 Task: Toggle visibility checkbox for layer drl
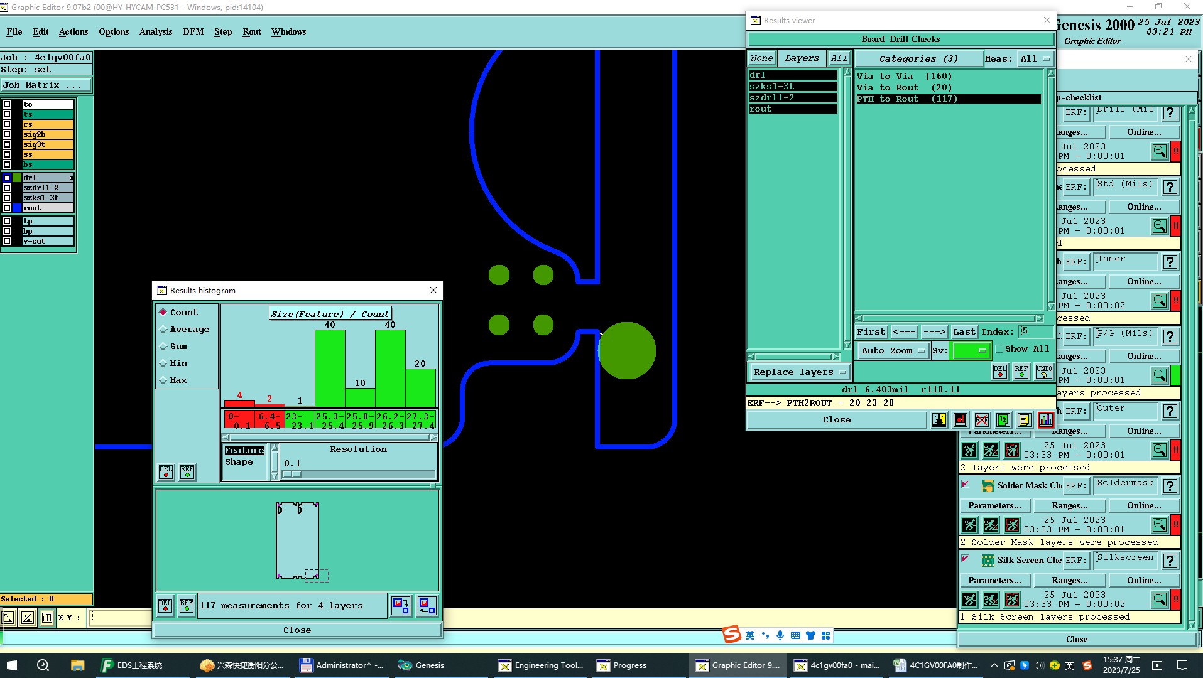(7, 178)
